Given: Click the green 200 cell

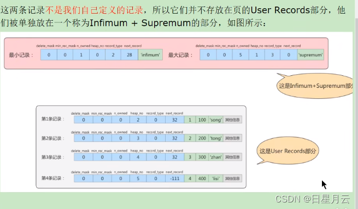Looking at the screenshot, I should 202,138.
